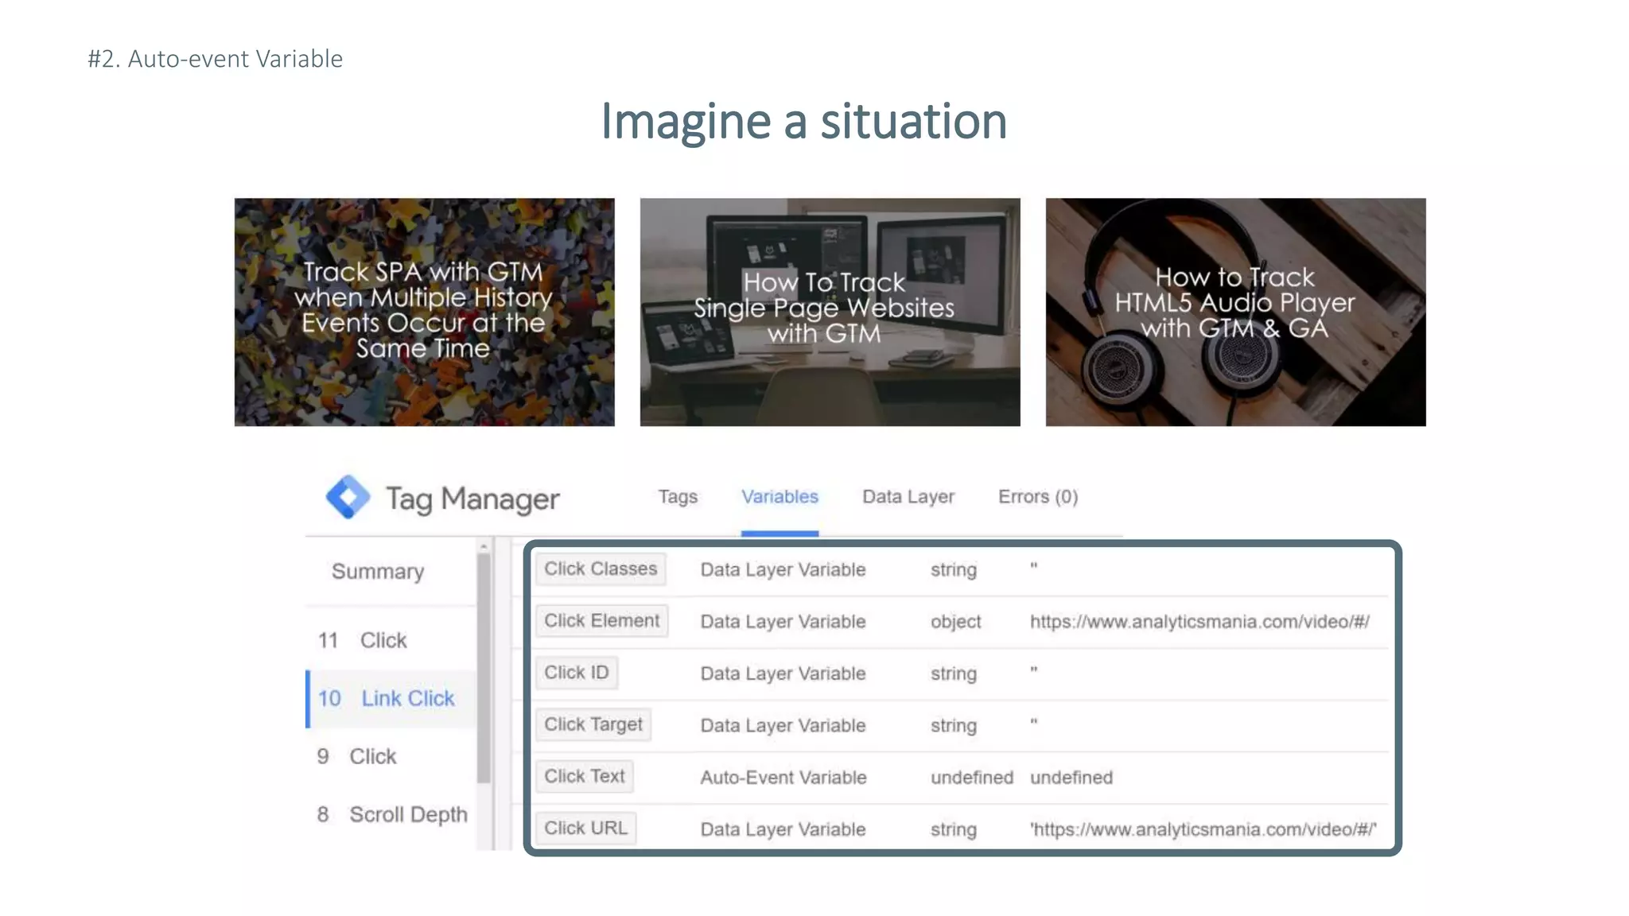Screen dimensions: 1629x916
Task: Open 'HTML5 Audio Player' article thumbnail
Action: click(1235, 312)
